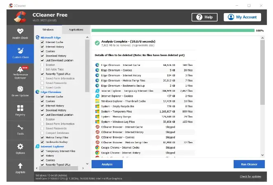Click the green analysis progress bar
273x185 pixels.
pos(173,30)
